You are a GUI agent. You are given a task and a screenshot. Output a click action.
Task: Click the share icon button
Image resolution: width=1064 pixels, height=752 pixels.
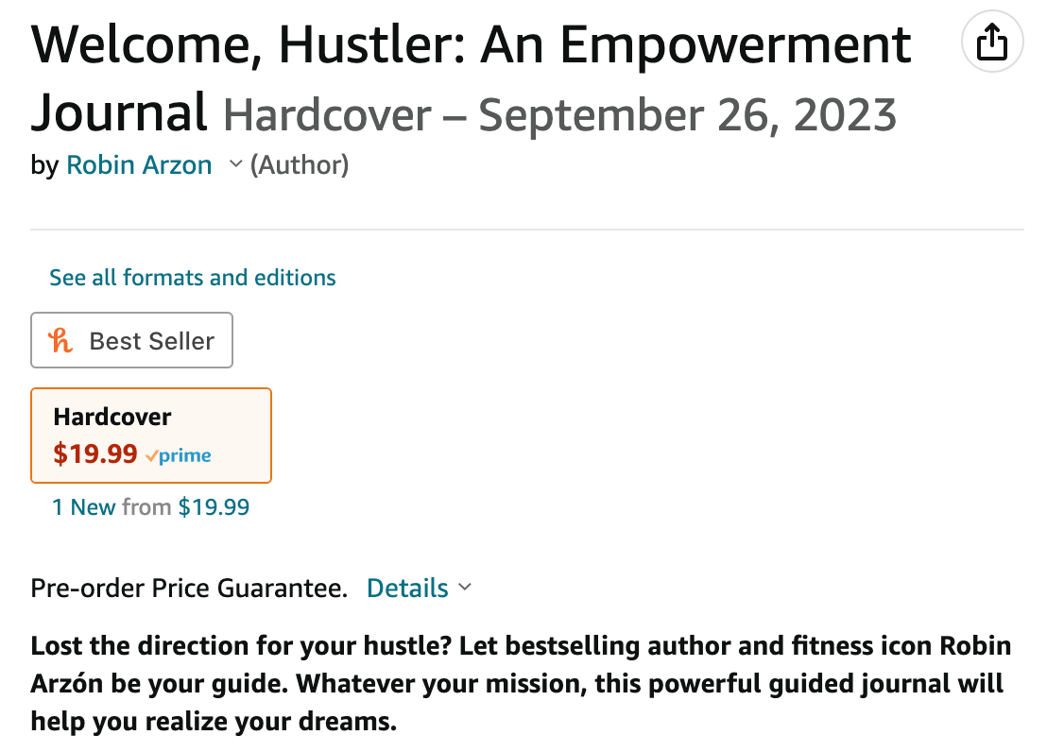point(992,42)
